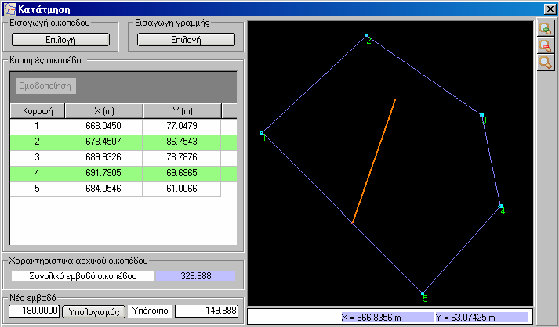The image size is (559, 327).
Task: Click the Ομαδοποίηση button
Action: point(46,86)
